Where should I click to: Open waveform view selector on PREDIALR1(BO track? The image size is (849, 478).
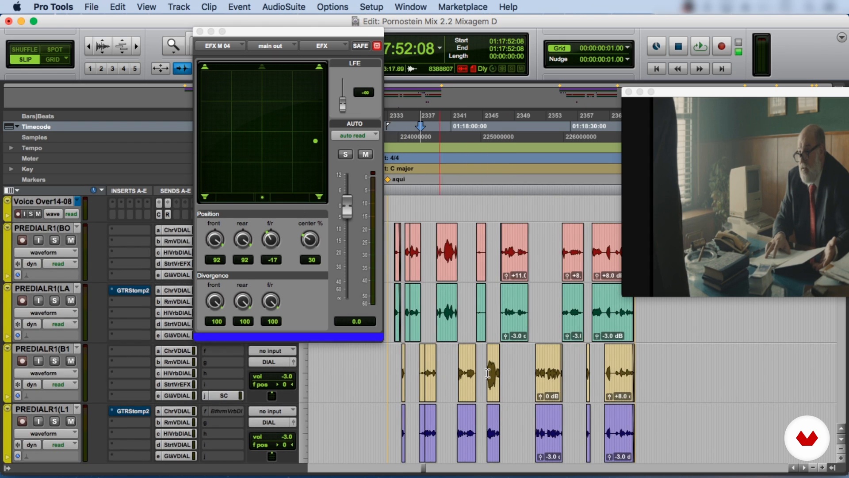(46, 252)
